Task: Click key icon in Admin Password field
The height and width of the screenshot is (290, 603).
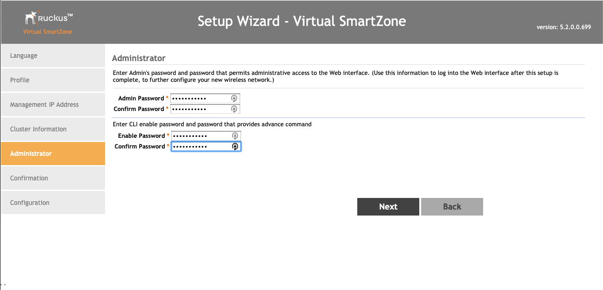Action: (x=234, y=98)
